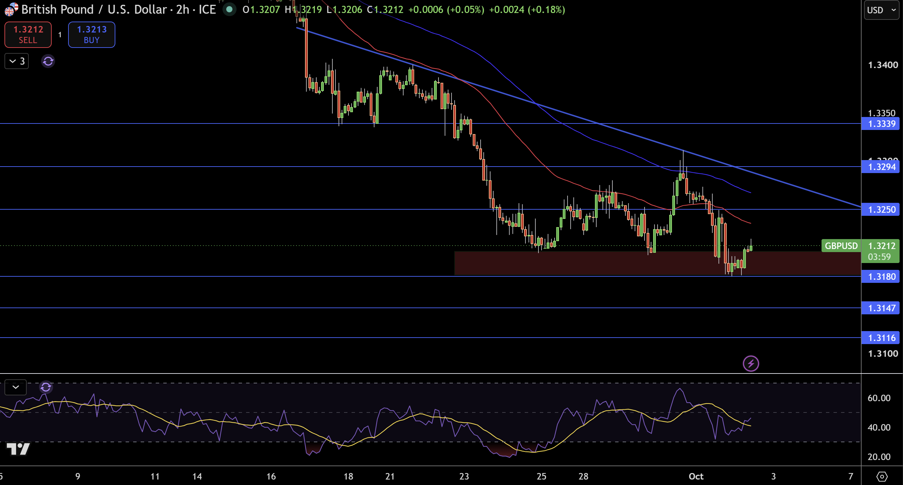Select the 1.3116 horizontal line label
This screenshot has height=485, width=903.
(880, 338)
